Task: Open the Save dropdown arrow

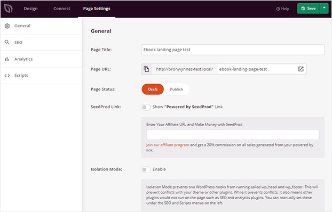Action: tap(324, 8)
